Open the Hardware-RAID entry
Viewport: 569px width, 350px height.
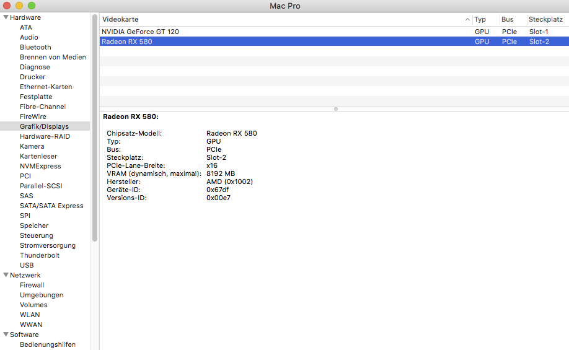[45, 136]
